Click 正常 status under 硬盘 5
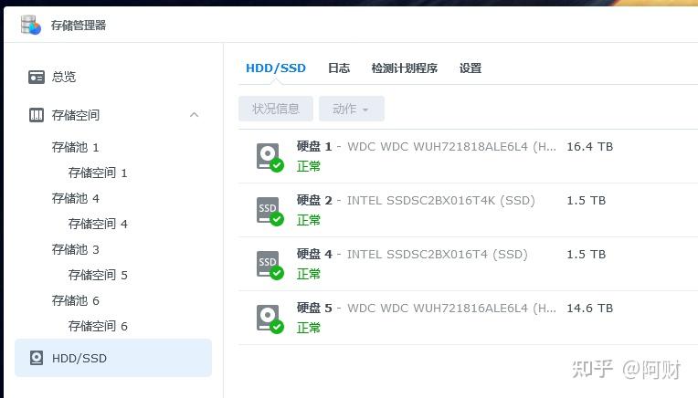 pos(309,328)
